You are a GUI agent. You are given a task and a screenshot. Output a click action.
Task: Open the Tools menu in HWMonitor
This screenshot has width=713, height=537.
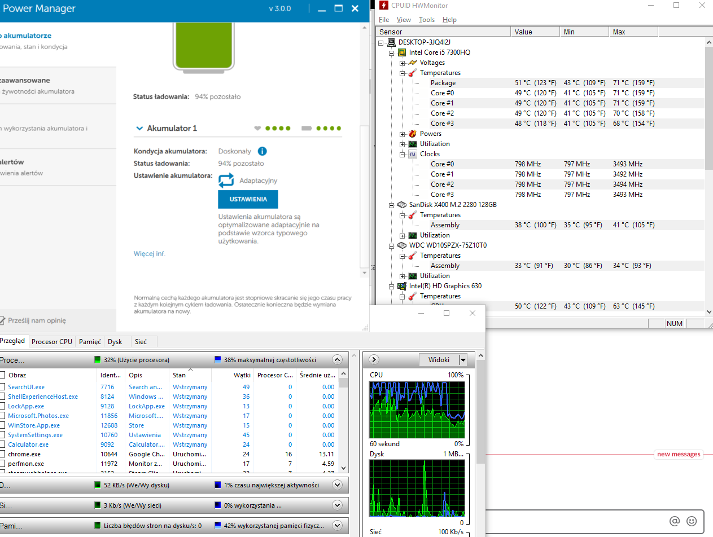coord(427,20)
